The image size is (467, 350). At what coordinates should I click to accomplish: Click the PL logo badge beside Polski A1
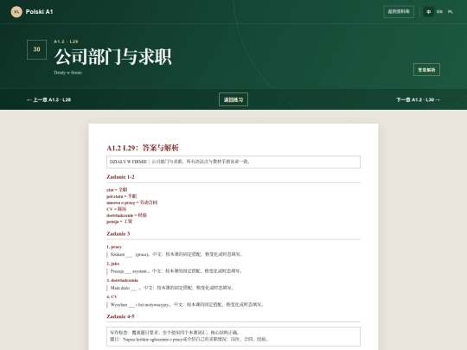click(16, 12)
